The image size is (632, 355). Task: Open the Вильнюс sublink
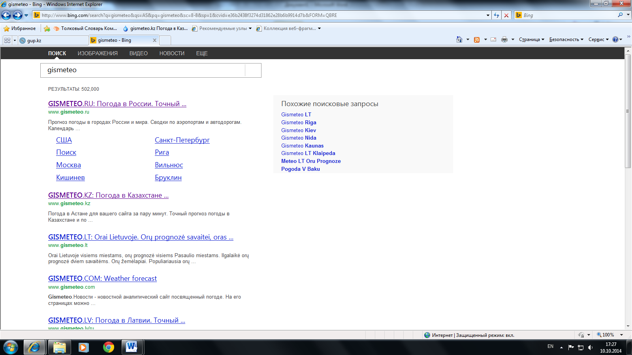pos(169,165)
